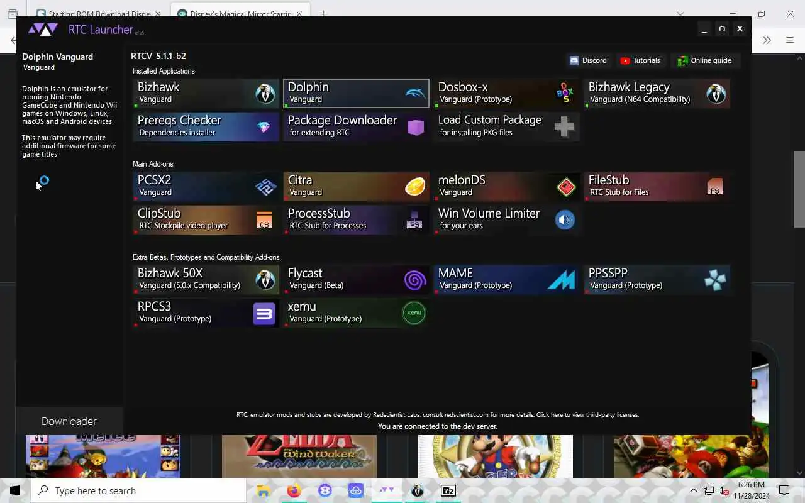Open Package Downloader for extending RTC
The width and height of the screenshot is (805, 503).
pos(356,126)
